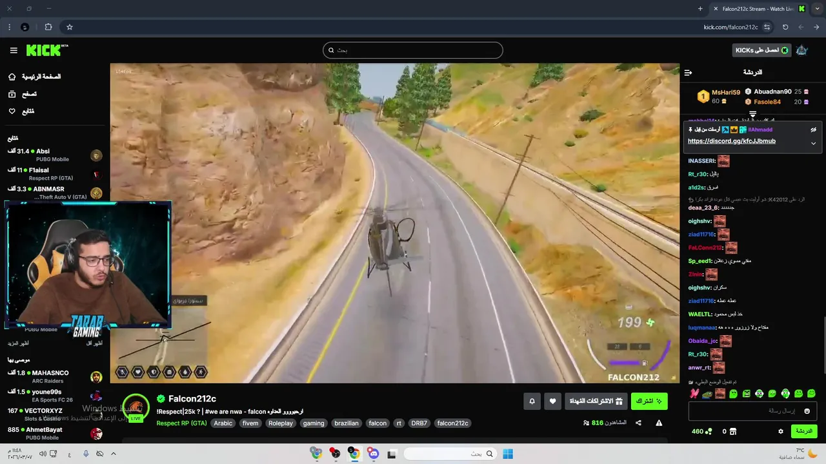The image size is (826, 464).
Task: Open browser extensions puzzle icon
Action: click(48, 27)
